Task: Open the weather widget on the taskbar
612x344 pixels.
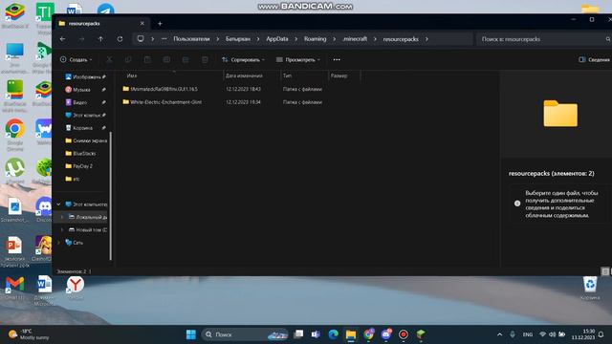Action: [30, 334]
